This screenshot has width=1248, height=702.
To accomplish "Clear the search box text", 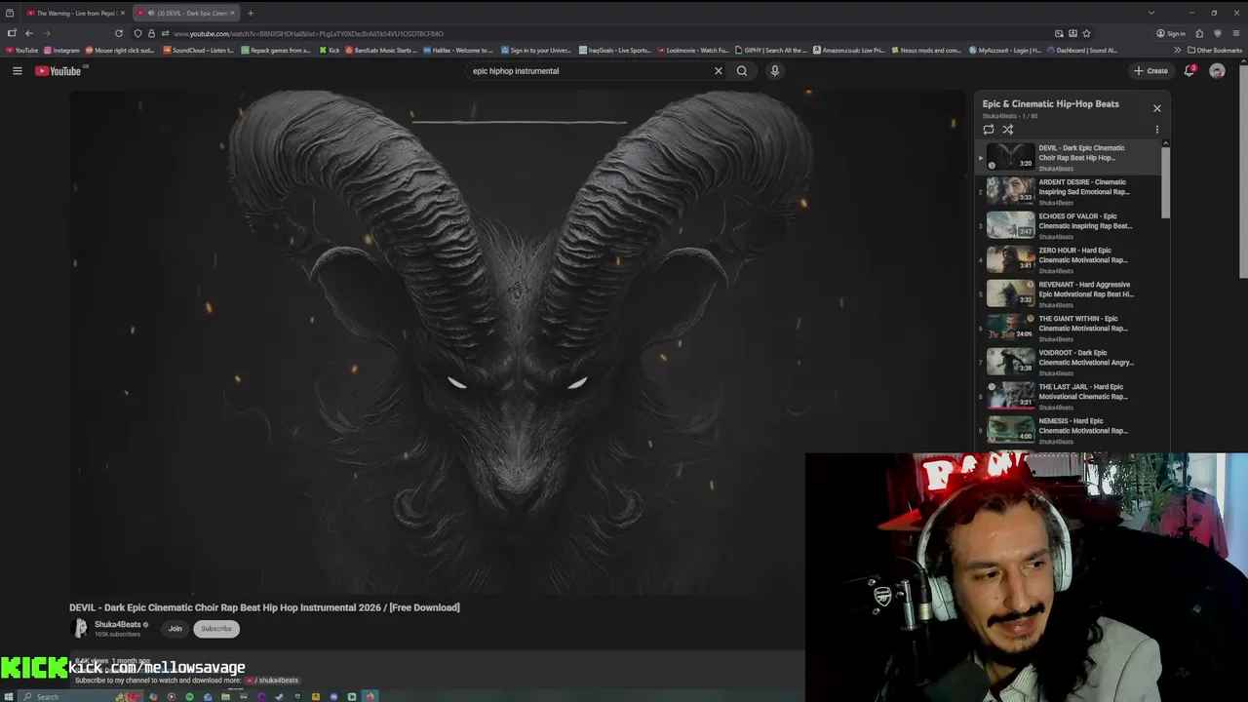I will [719, 71].
